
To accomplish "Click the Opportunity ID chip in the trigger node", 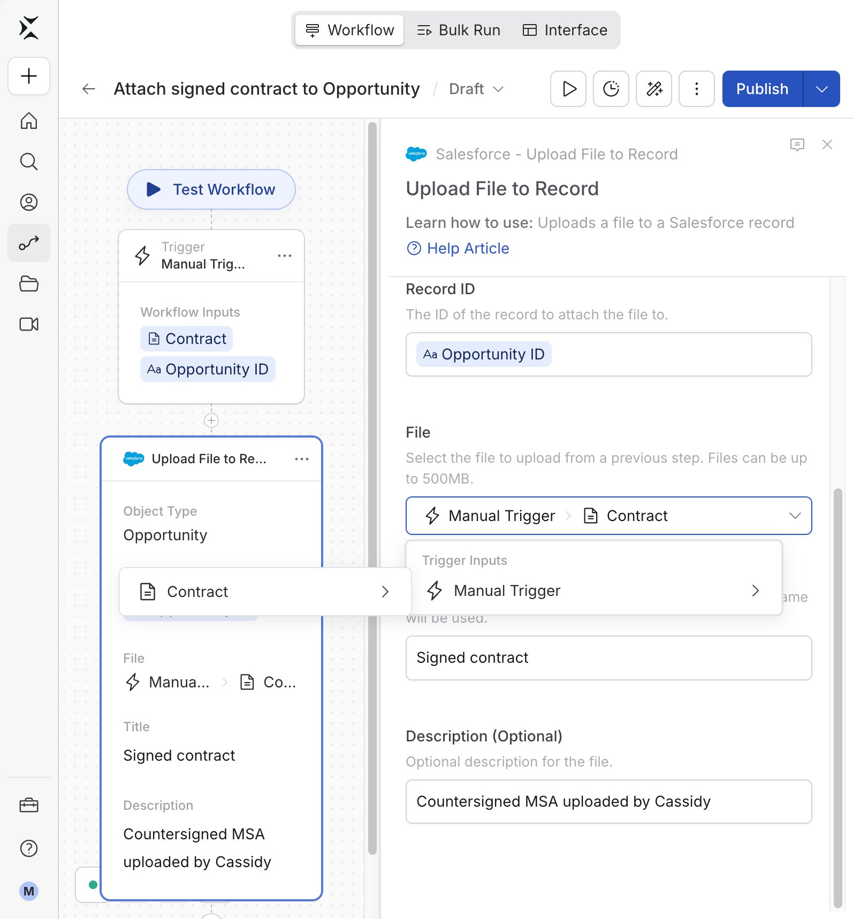I will pos(208,369).
